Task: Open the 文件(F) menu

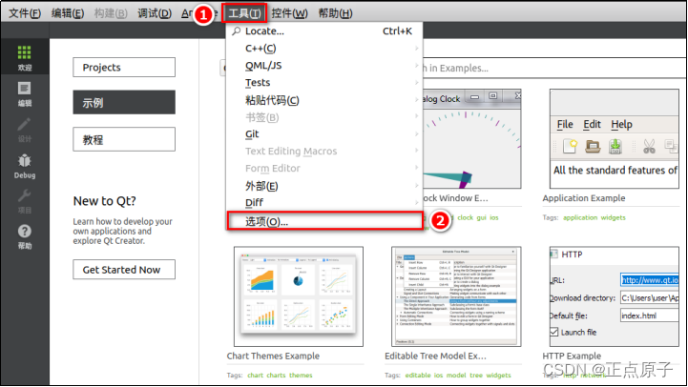Action: click(25, 13)
